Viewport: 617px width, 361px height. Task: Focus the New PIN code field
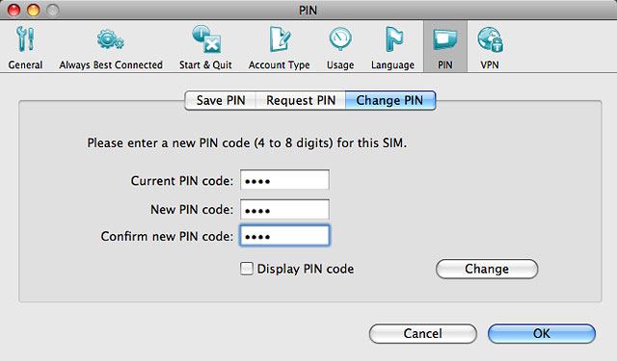[x=284, y=209]
